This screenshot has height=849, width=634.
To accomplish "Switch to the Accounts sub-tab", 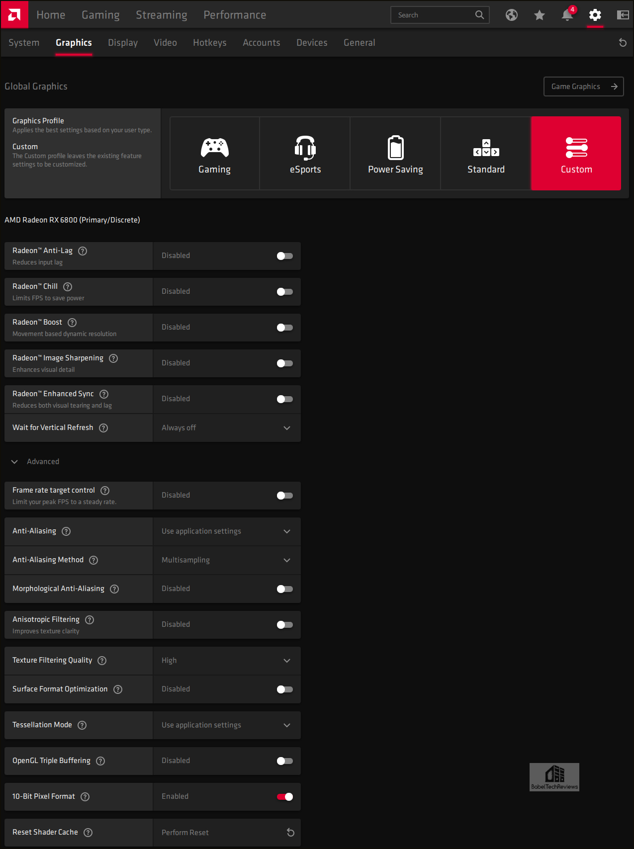I will coord(262,43).
